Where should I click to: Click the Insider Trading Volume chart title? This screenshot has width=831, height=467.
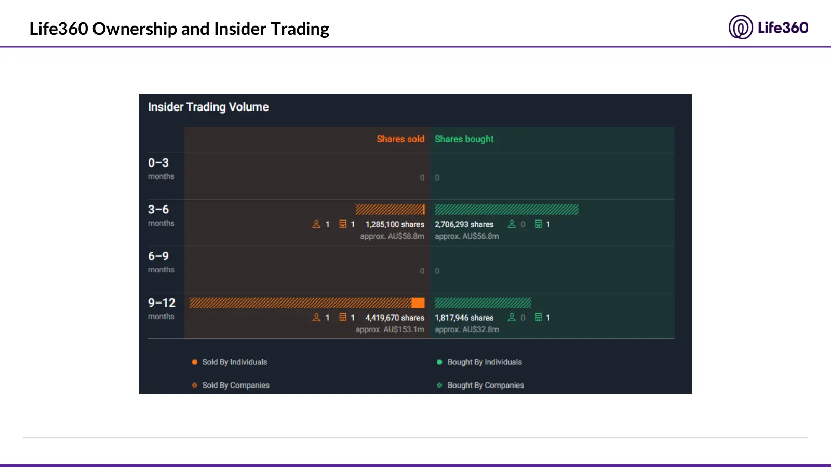tap(208, 107)
